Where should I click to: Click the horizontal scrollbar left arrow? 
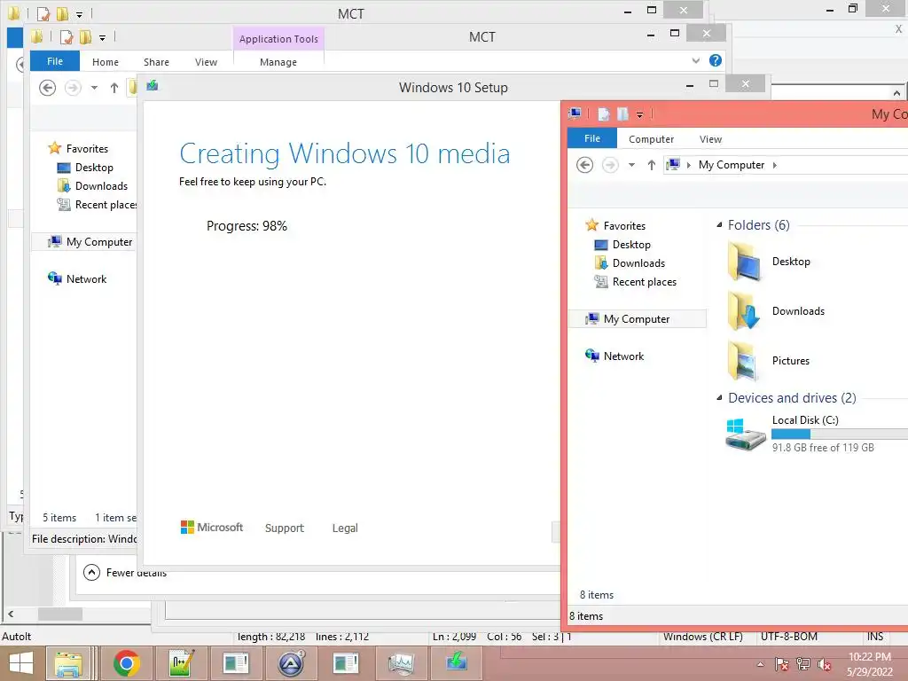[x=11, y=614]
